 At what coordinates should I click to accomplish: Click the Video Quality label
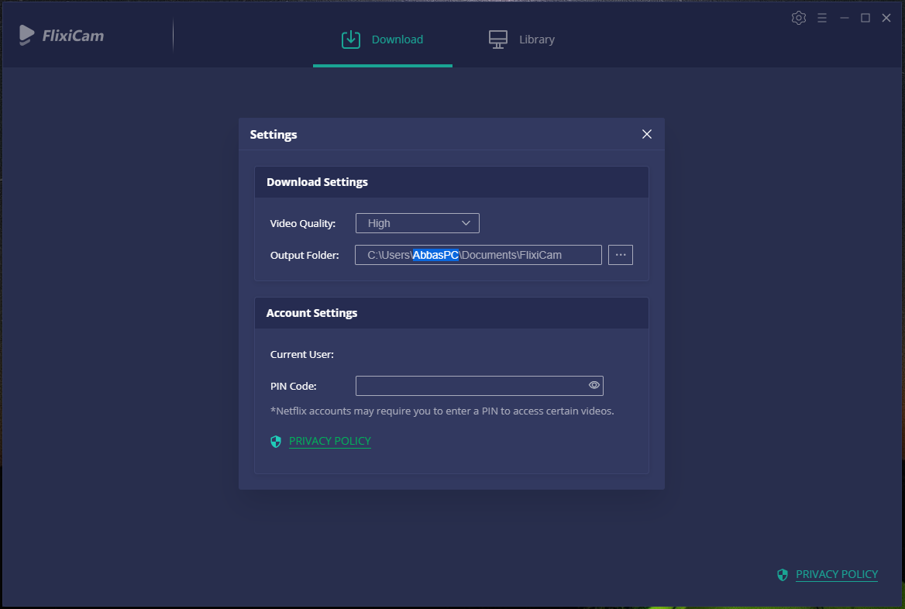coord(302,223)
